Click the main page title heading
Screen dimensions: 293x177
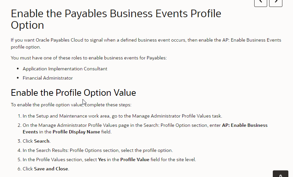point(116,19)
